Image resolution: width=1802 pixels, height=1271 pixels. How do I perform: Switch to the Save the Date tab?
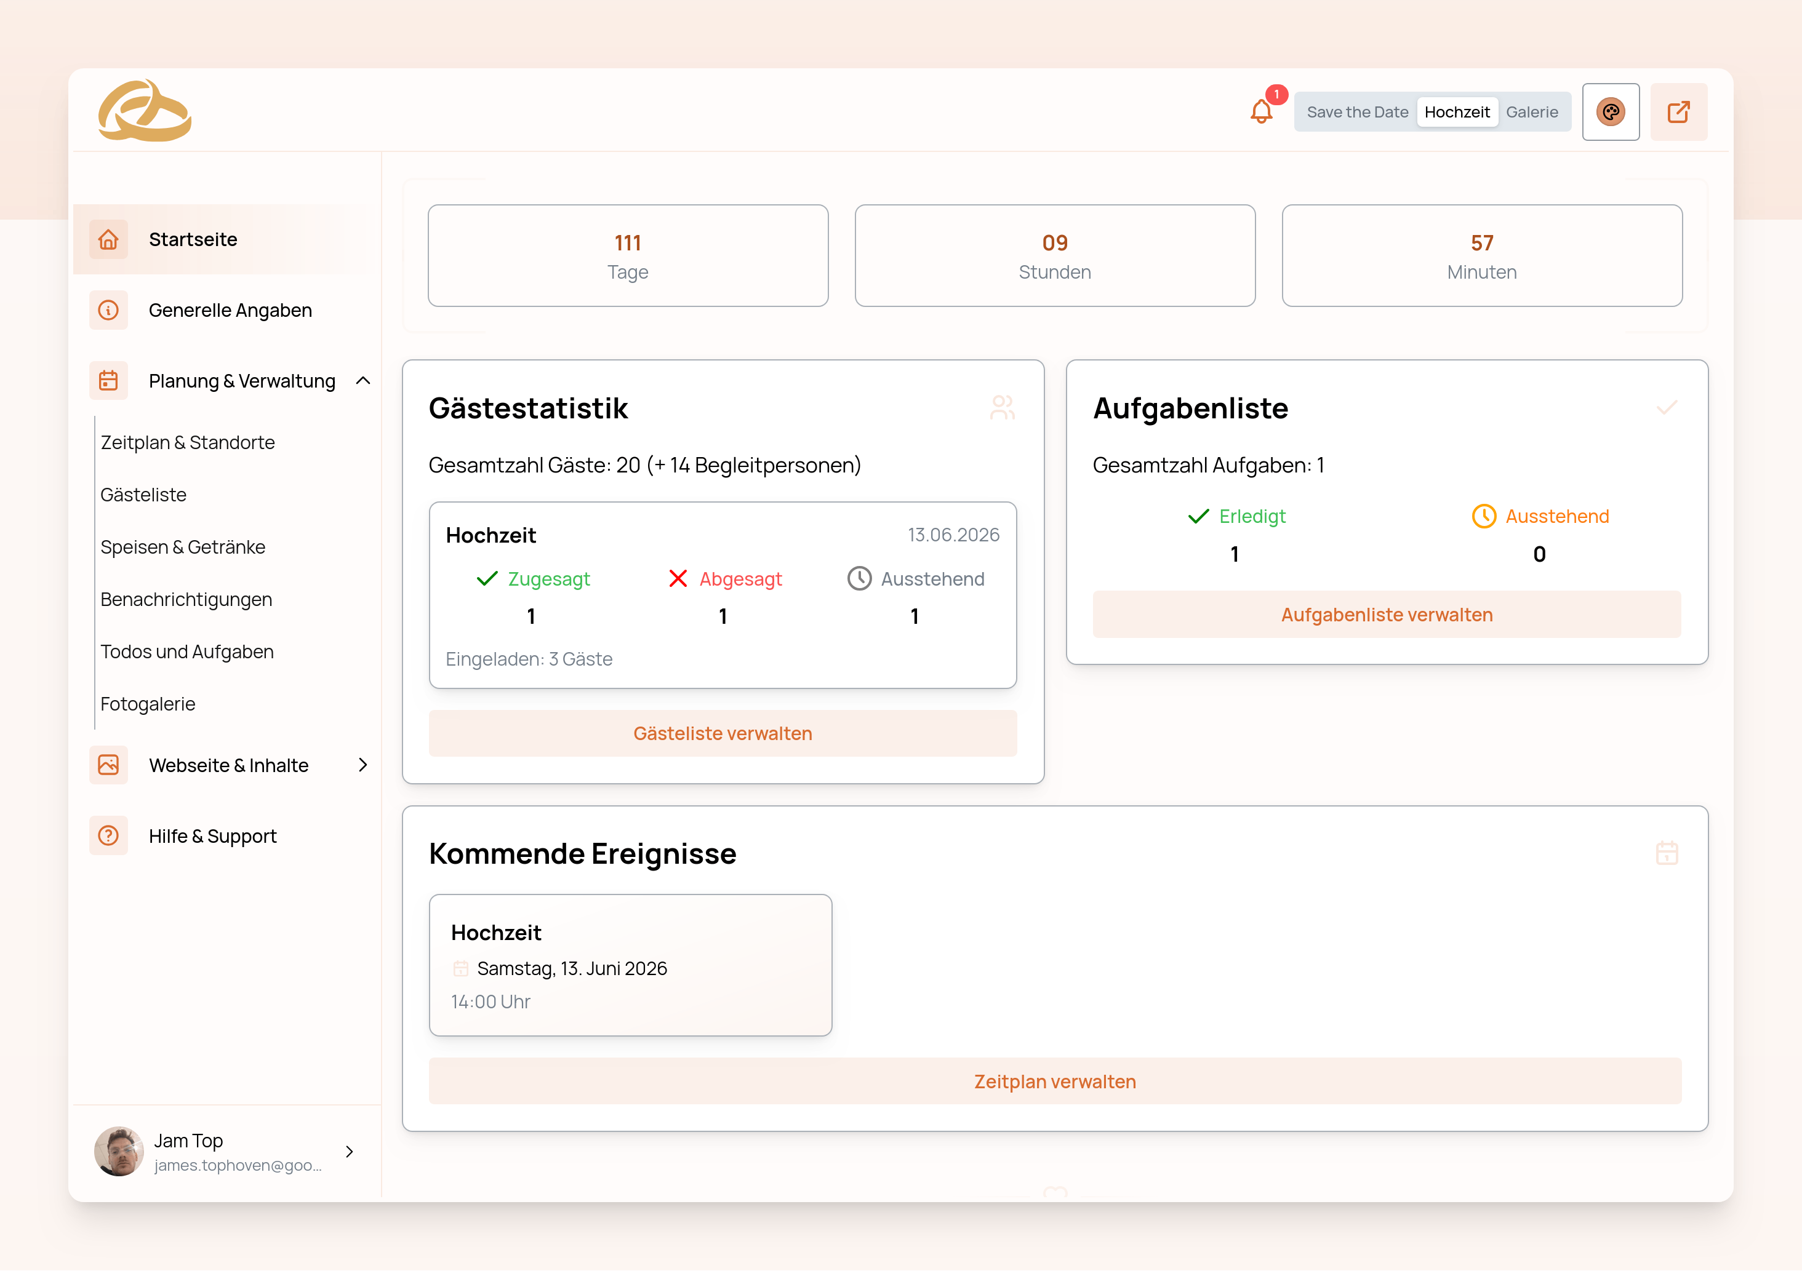[x=1356, y=111]
